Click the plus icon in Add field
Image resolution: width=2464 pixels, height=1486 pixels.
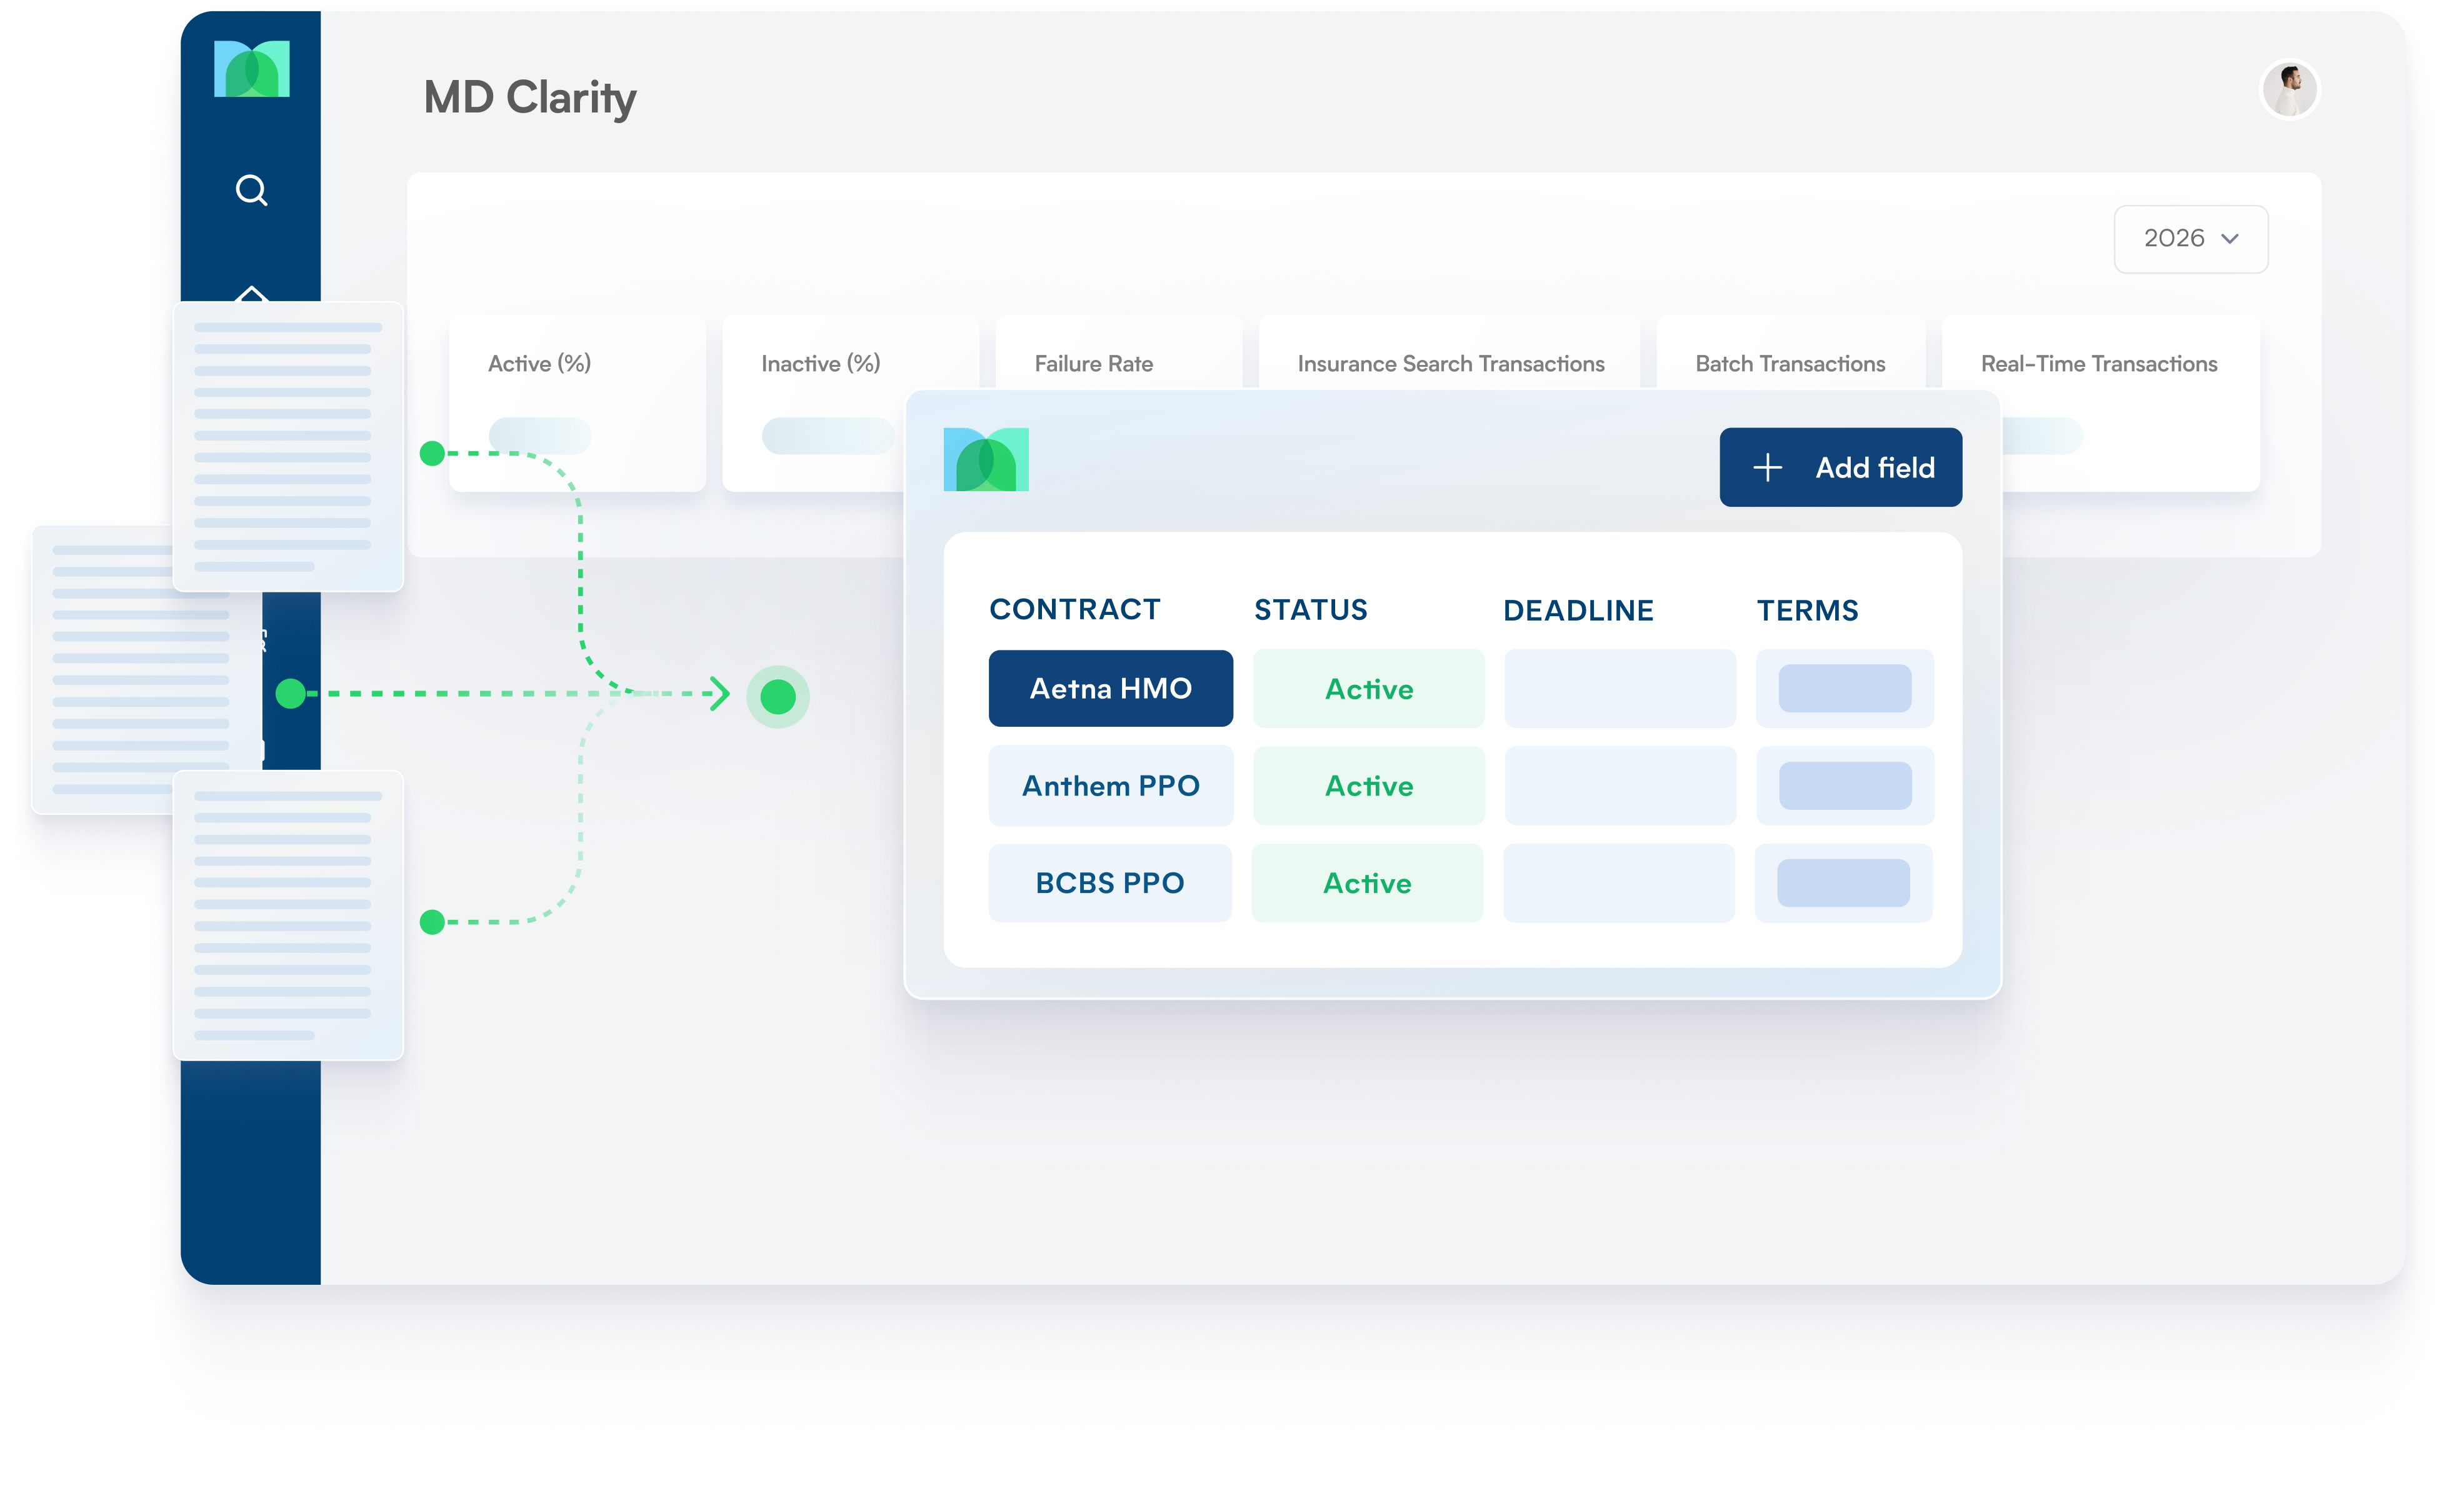coord(1767,468)
